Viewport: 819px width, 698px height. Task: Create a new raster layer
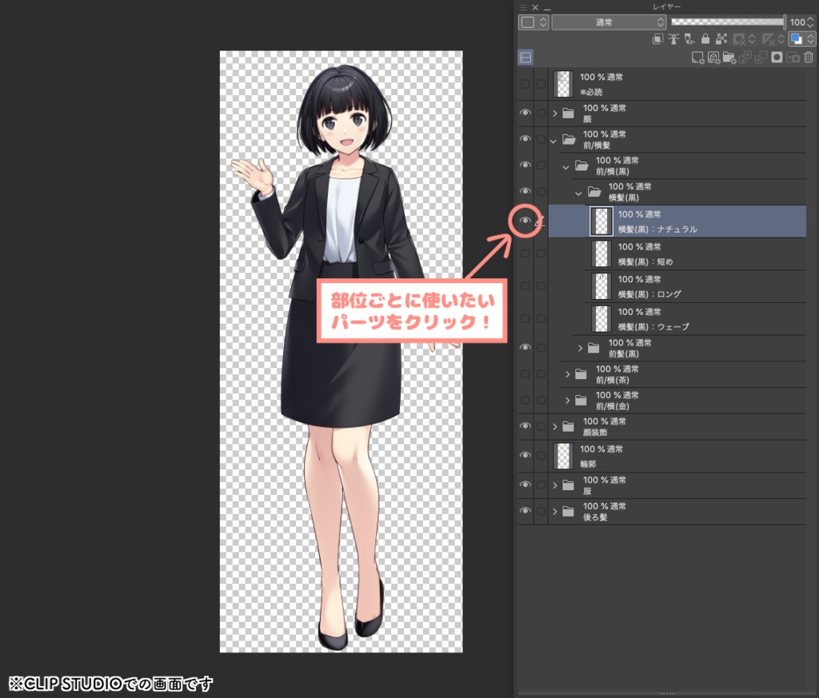[698, 58]
